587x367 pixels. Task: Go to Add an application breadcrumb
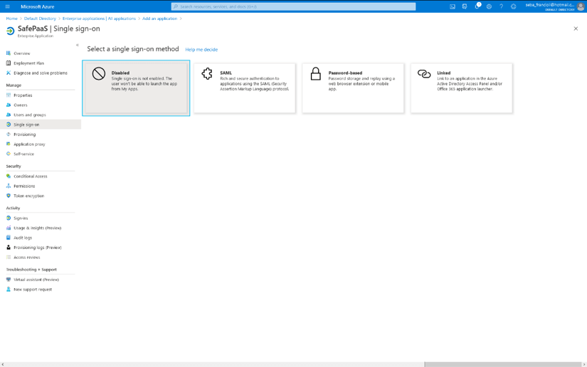(x=159, y=18)
